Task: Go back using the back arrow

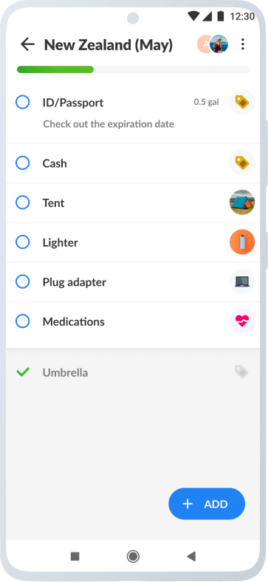Action: [27, 44]
